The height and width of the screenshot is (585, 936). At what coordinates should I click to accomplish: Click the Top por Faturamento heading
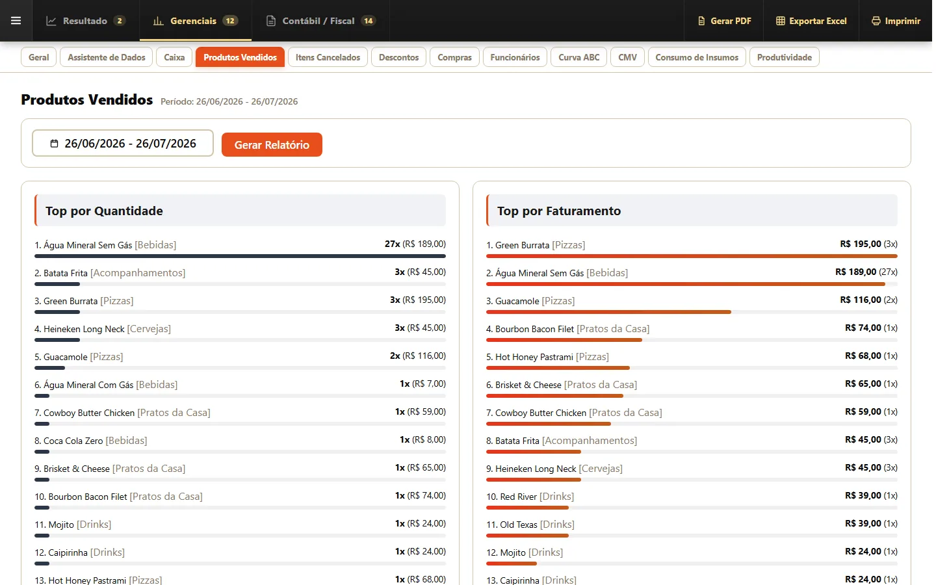coord(559,211)
